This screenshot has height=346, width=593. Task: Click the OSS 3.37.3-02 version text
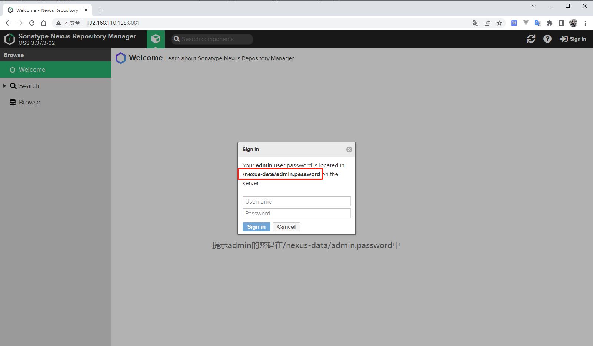tap(37, 43)
